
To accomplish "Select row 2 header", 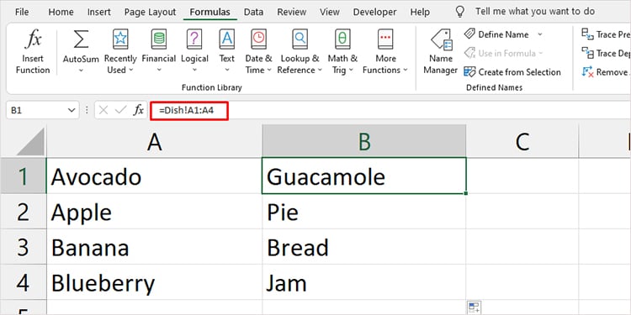I will click(24, 212).
